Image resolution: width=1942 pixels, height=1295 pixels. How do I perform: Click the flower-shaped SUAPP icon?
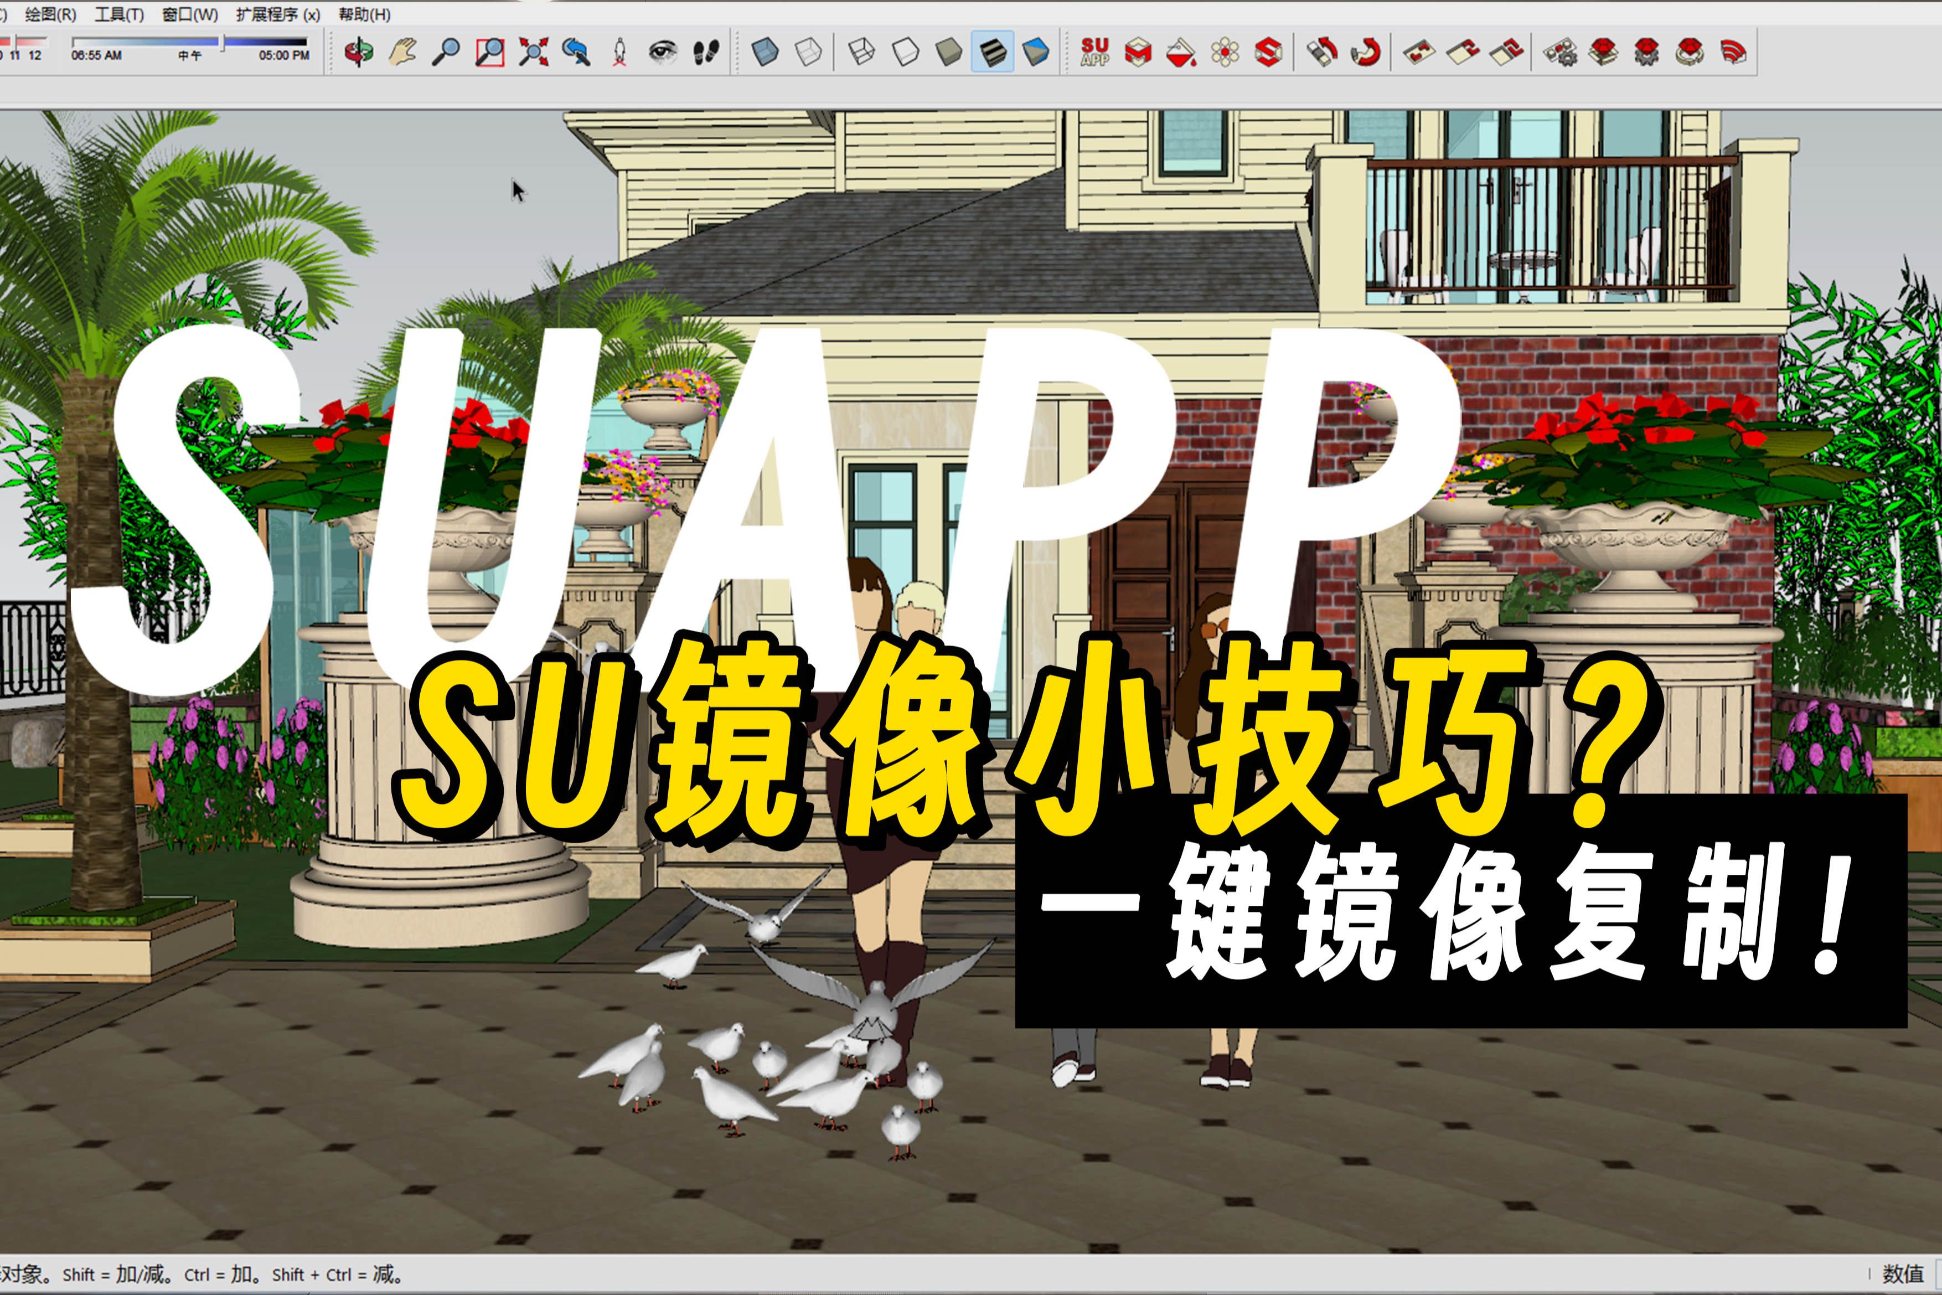[1225, 53]
